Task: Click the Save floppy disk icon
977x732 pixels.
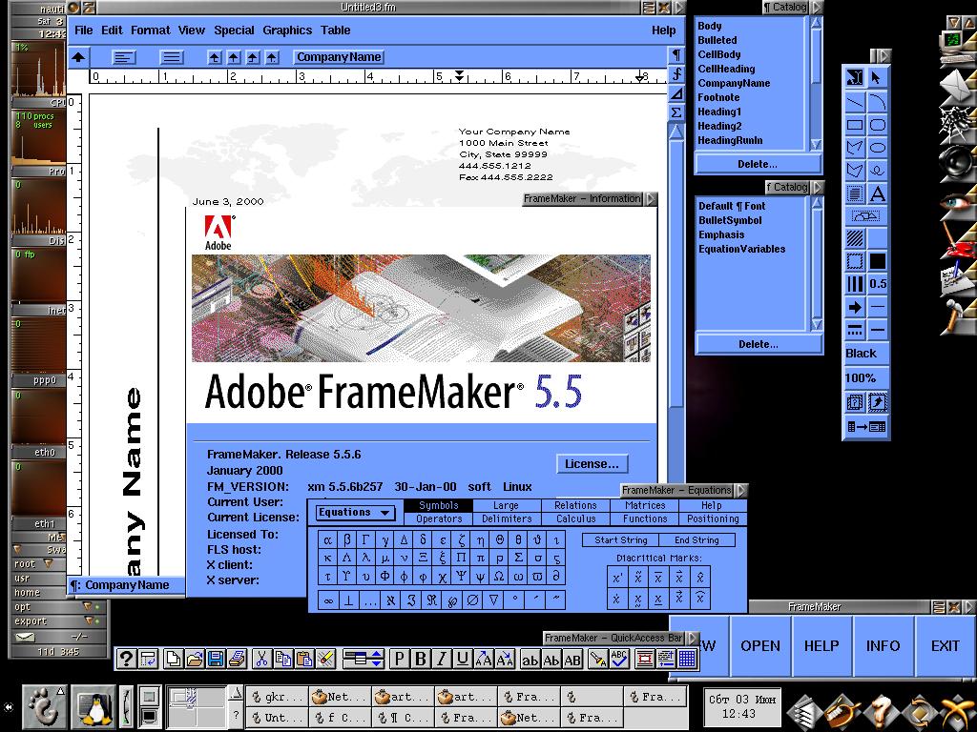Action: (216, 659)
